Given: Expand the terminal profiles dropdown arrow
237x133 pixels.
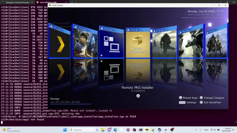Looking at the screenshot, I should [76, 2].
